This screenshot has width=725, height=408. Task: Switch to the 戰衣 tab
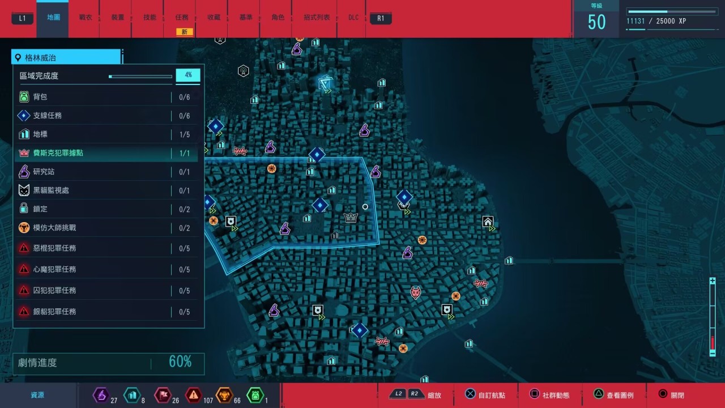point(86,18)
